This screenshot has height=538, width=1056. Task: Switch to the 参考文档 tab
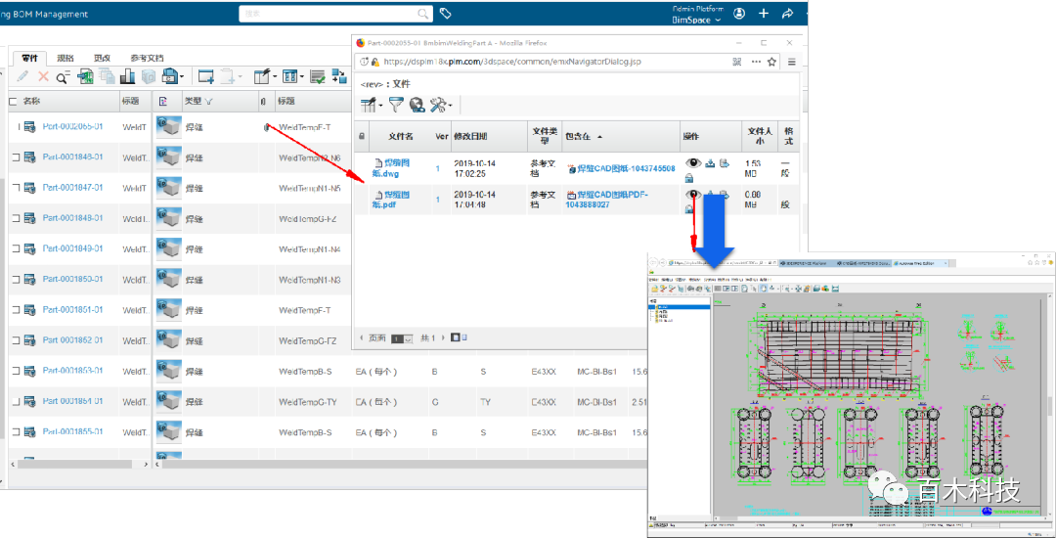pyautogui.click(x=147, y=58)
